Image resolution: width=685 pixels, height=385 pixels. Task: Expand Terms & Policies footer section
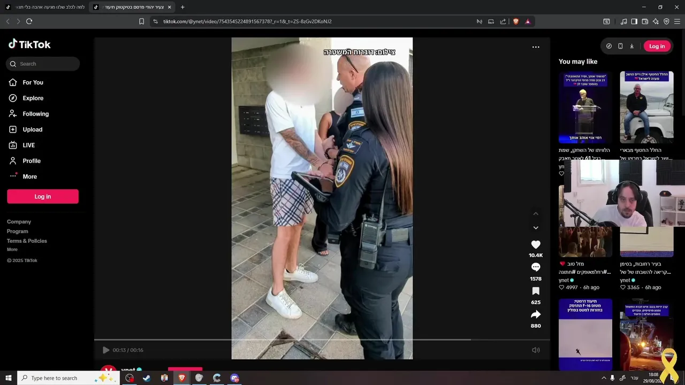pos(27,241)
